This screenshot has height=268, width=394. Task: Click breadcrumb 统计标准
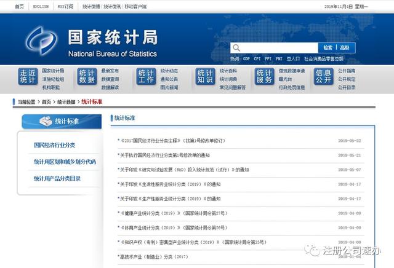click(92, 101)
